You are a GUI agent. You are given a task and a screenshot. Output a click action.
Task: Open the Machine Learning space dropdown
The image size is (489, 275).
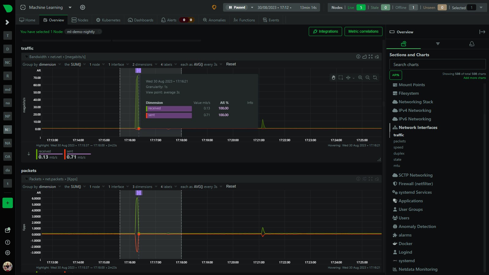point(70,7)
